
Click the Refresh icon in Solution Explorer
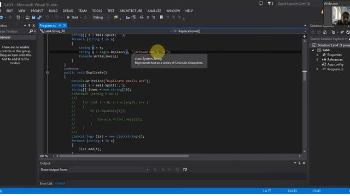(x=348, y=33)
